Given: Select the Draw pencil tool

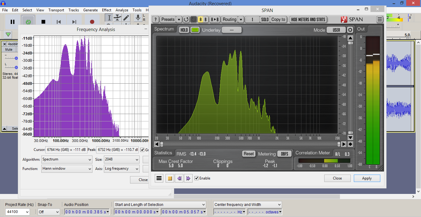Looking at the screenshot, I should [126, 18].
